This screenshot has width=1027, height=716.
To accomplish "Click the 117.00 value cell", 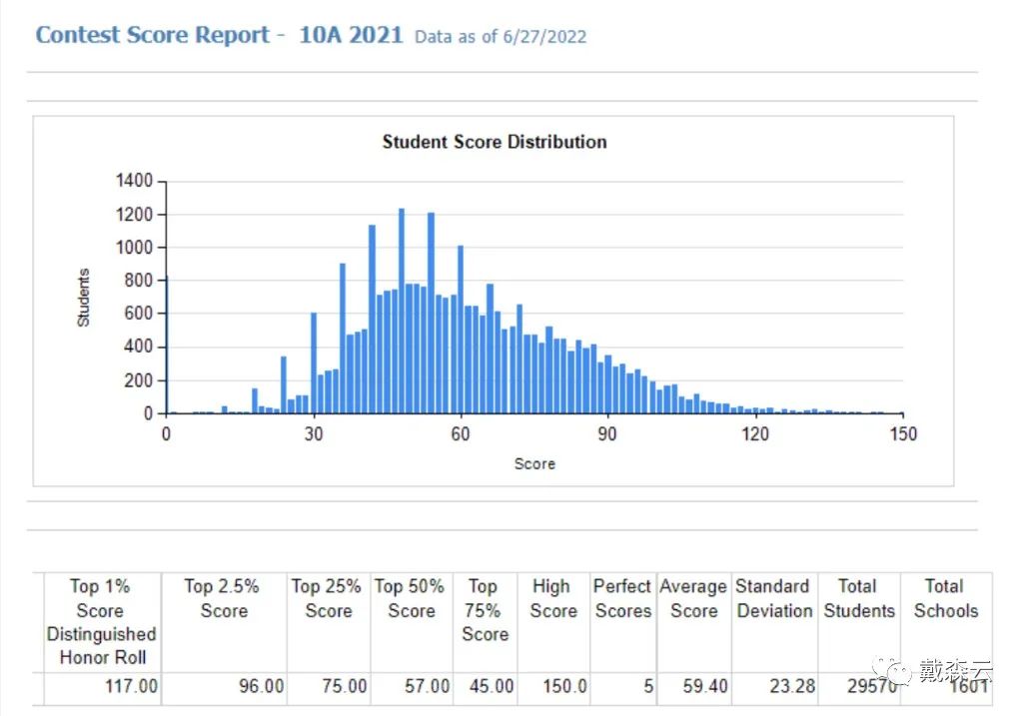I will point(132,686).
